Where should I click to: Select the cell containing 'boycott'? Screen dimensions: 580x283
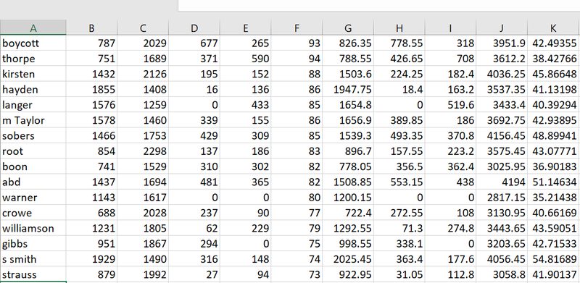[33, 43]
